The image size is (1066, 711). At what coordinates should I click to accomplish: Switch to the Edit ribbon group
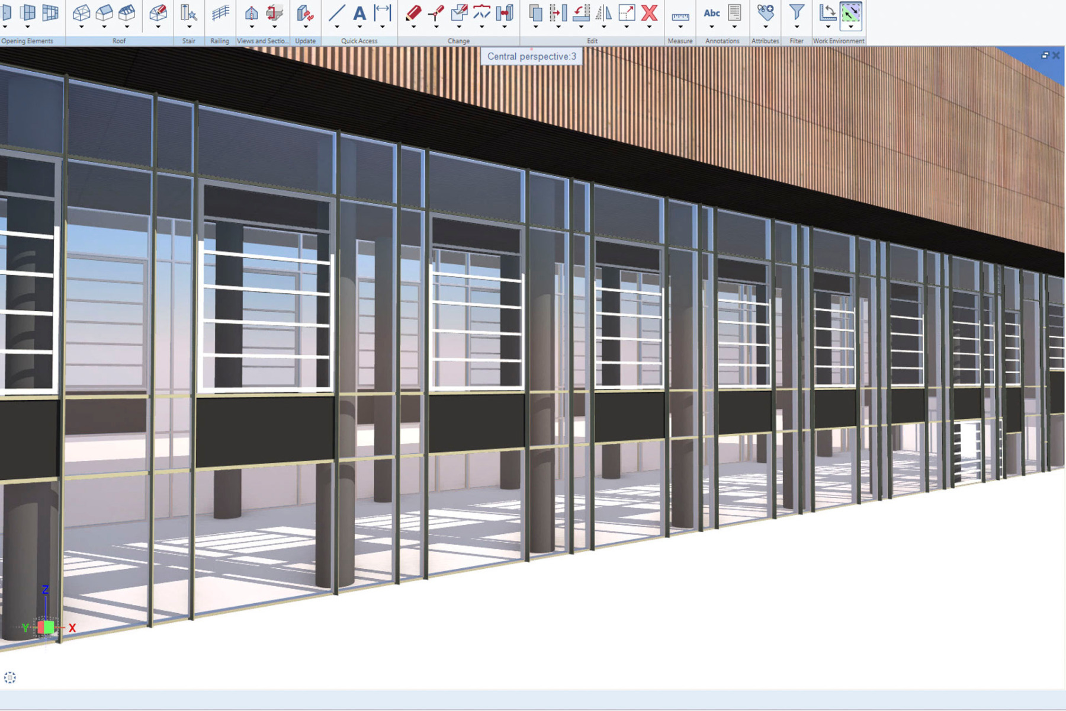coord(592,40)
